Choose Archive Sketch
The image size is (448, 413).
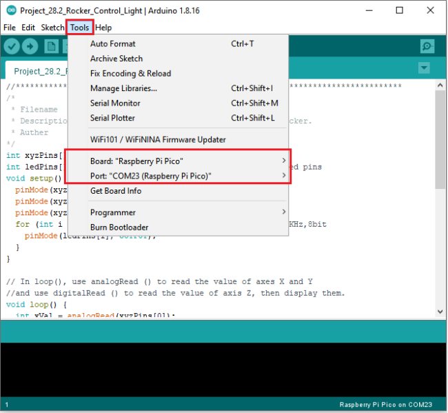pyautogui.click(x=178, y=59)
